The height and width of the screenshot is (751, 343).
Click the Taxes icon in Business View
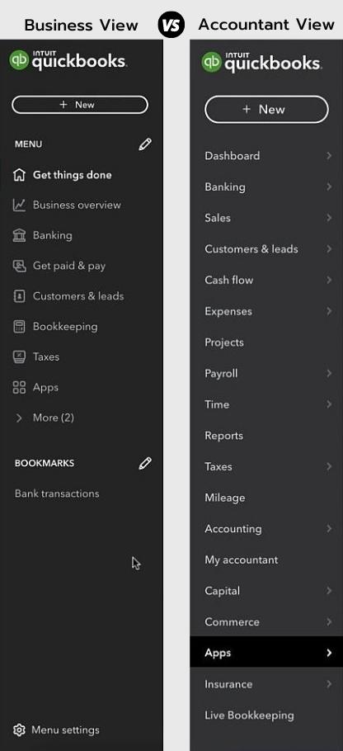(x=19, y=357)
